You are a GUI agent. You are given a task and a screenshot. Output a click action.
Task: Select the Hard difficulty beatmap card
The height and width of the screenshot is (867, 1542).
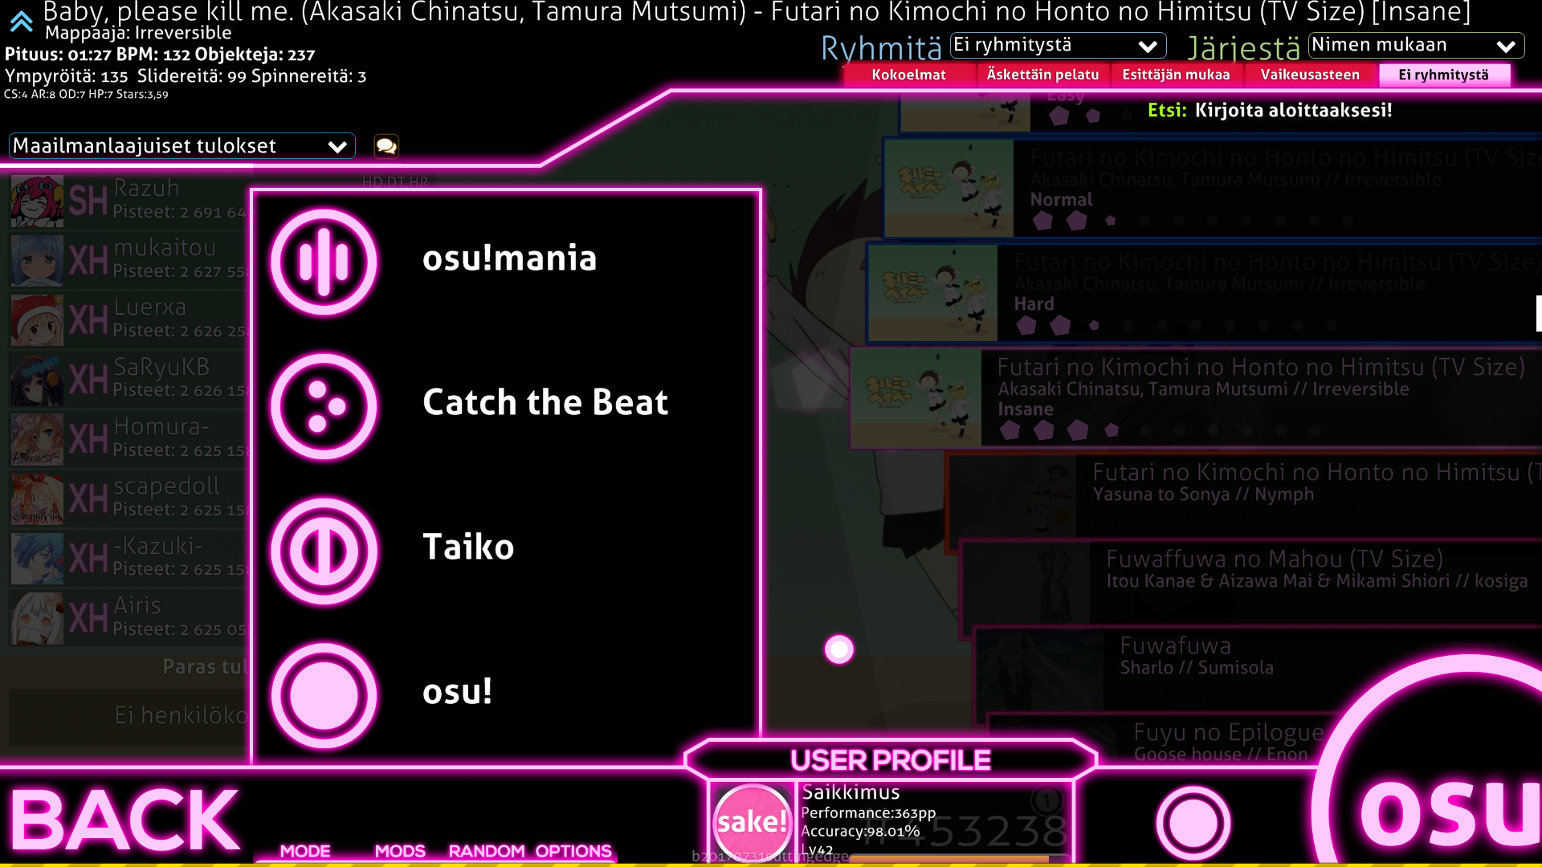(x=1205, y=293)
